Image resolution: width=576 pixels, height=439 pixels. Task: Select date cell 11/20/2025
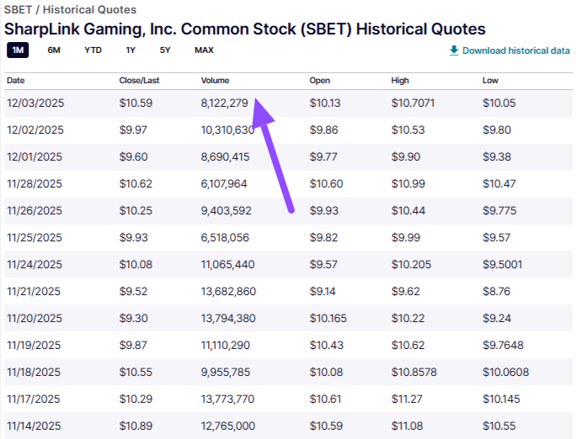(35, 319)
